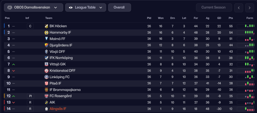Open the OBOS Damallsvenskan competition dropdown

pos(34,8)
